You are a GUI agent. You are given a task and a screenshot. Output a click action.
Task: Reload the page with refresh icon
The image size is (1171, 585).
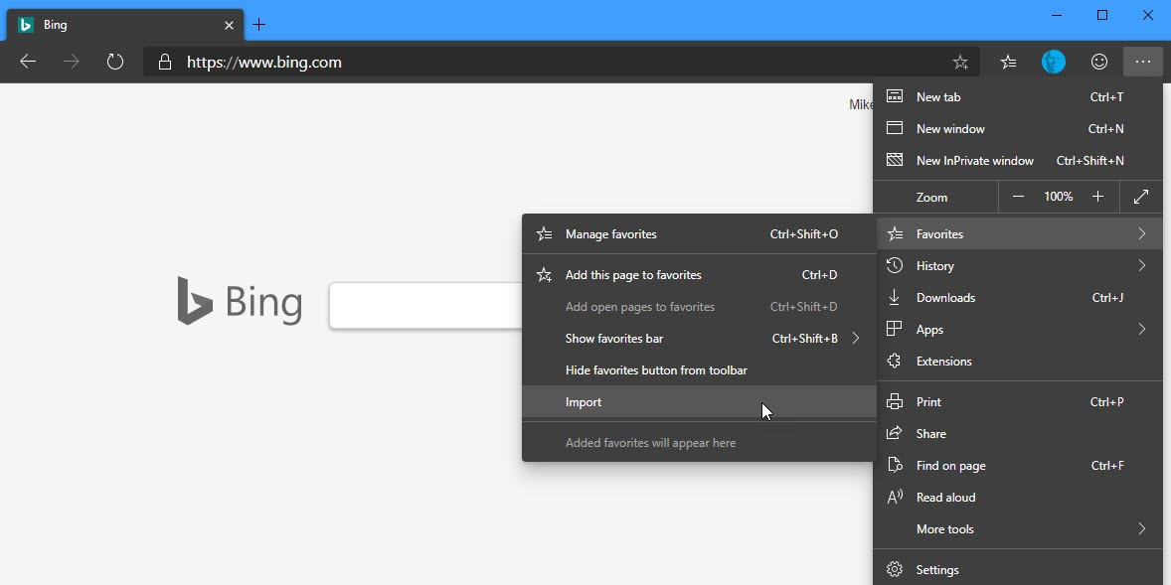point(115,62)
